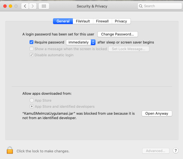Click the forward navigation arrow
183x159 pixels.
point(33,6)
